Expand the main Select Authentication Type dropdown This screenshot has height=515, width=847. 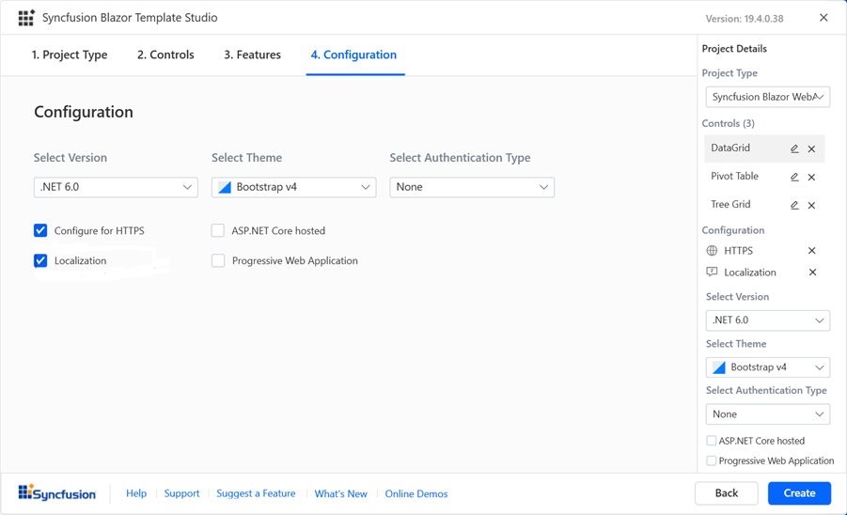click(x=471, y=187)
